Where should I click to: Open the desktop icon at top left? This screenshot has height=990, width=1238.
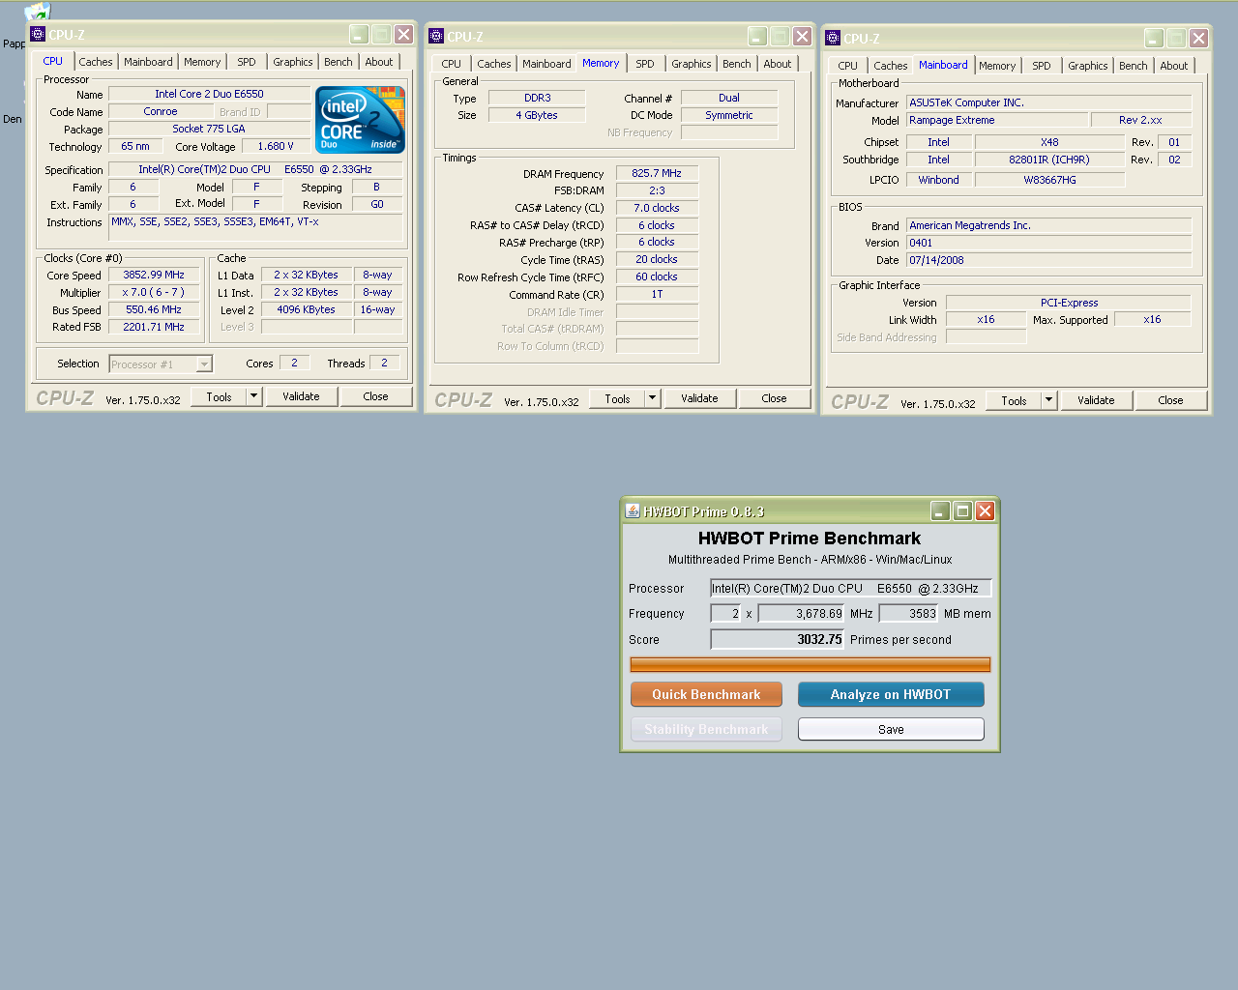pos(37,12)
